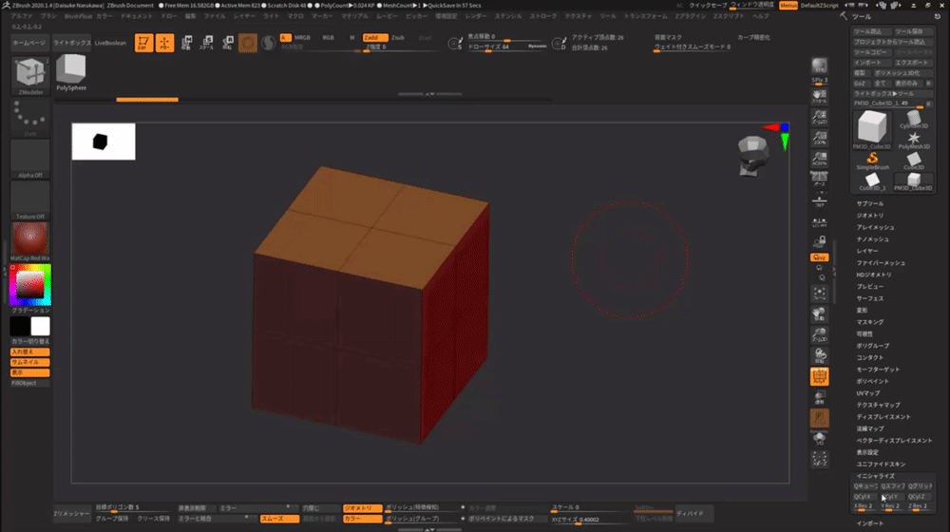Click the ライトボックス button
The height and width of the screenshot is (532, 950).
coord(71,44)
